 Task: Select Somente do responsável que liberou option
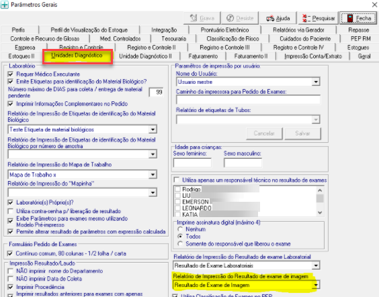[180, 244]
